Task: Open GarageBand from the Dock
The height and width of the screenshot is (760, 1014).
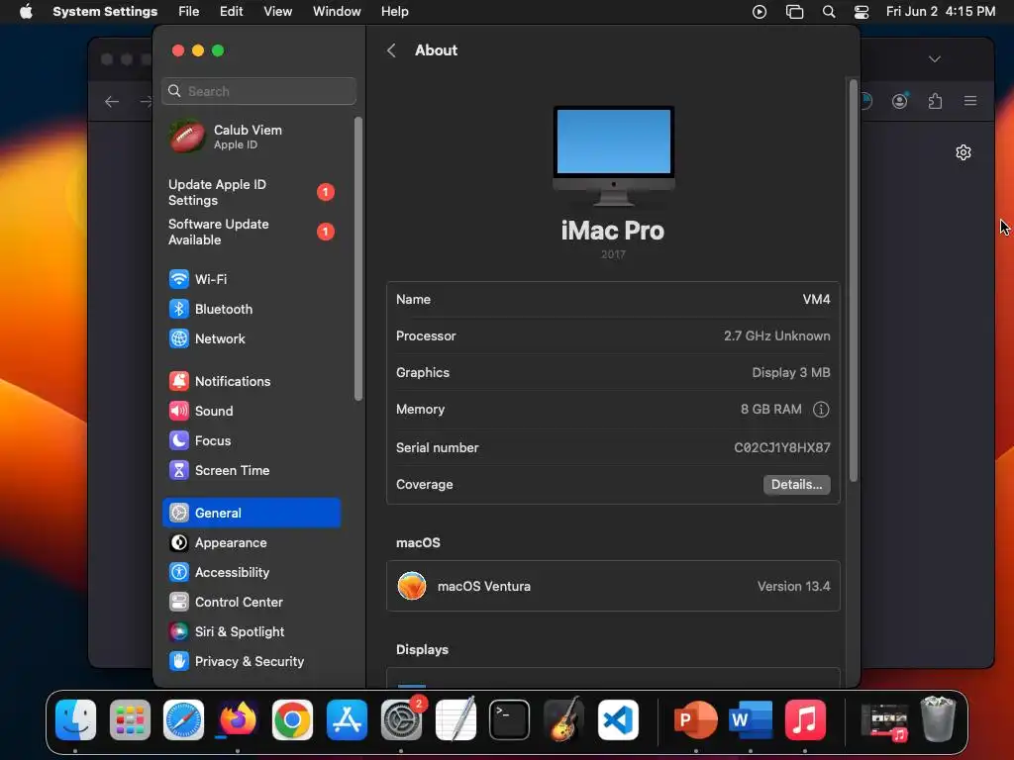Action: (x=563, y=719)
